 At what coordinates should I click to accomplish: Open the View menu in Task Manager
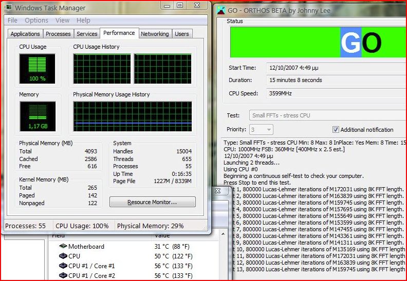tap(62, 20)
